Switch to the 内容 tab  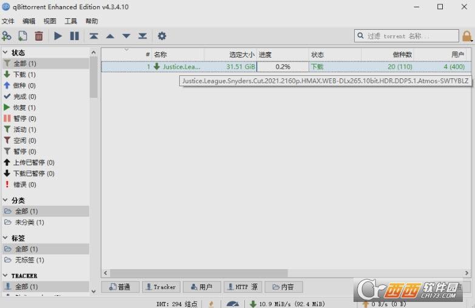(284, 287)
